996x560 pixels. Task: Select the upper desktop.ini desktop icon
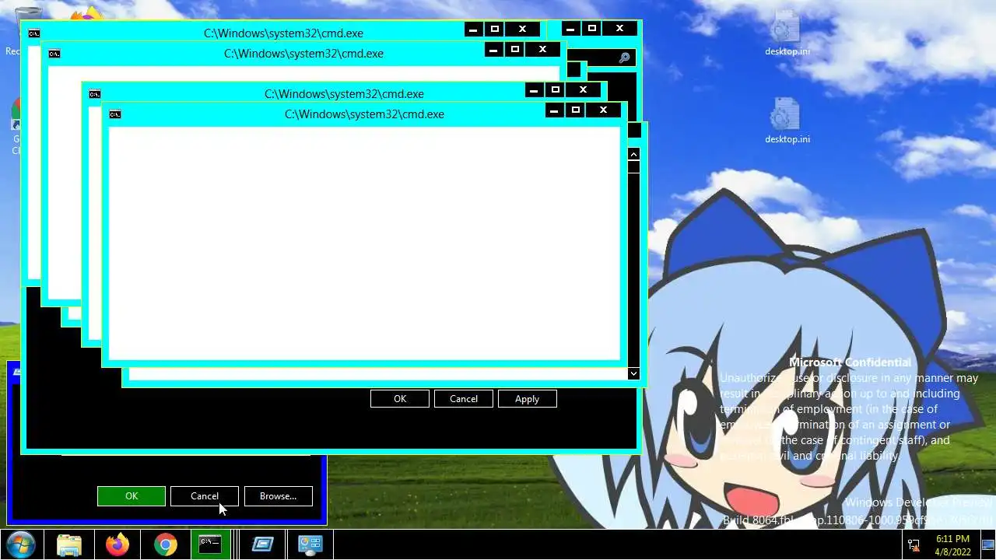[x=787, y=33]
